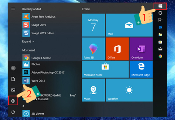The width and height of the screenshot is (175, 120).
Task: Open the Weather tile
Action: [129, 90]
